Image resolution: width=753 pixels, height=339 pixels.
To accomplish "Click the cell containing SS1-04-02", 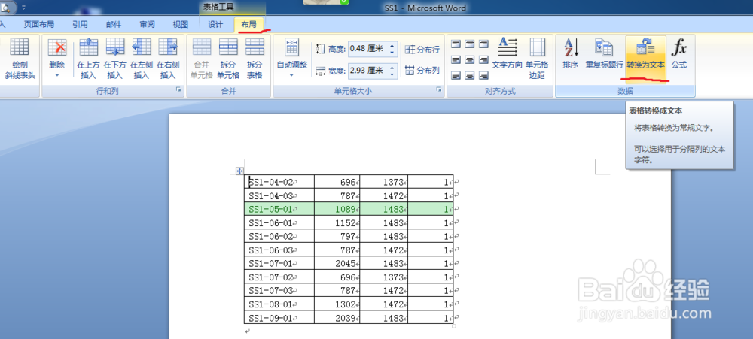I will pos(279,182).
